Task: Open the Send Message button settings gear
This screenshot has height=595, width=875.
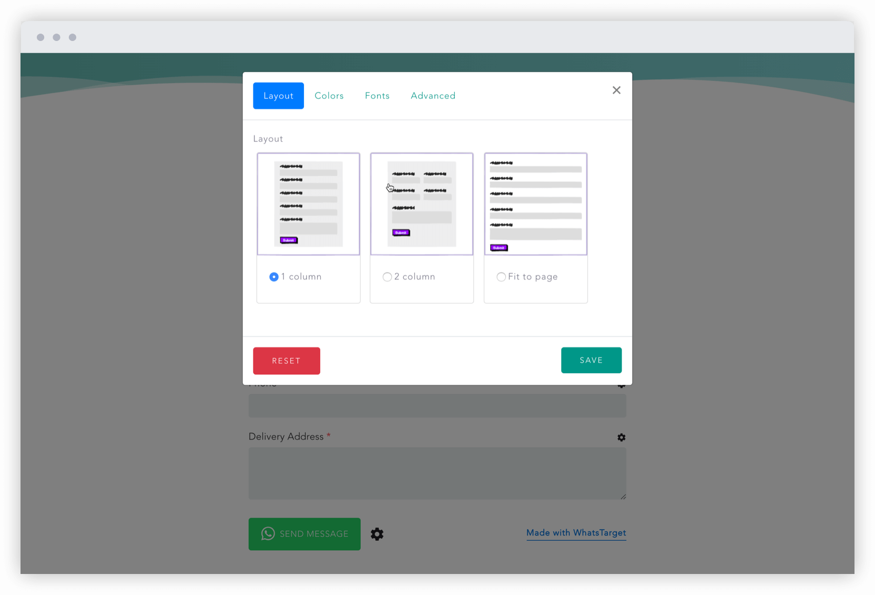Action: pos(377,534)
